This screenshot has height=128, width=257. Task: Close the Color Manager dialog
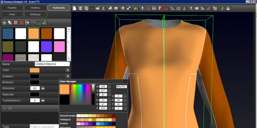click(x=126, y=81)
